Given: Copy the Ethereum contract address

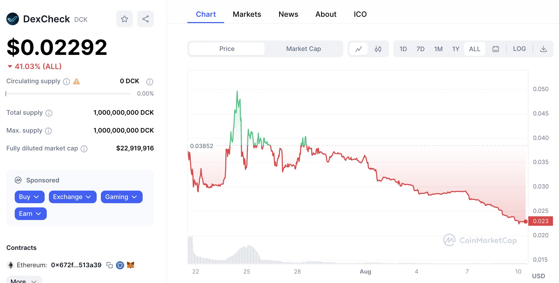Looking at the screenshot, I should point(110,265).
